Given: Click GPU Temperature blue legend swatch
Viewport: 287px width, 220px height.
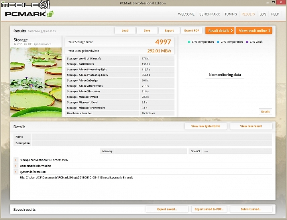Looking at the screenshot, I should (218, 42).
